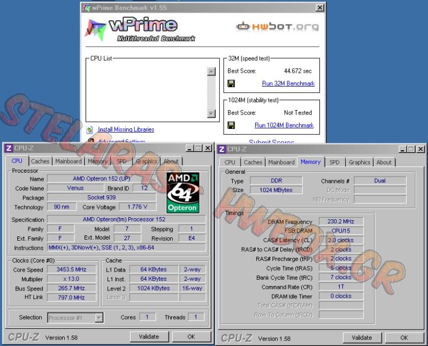Select the CPU tab in the left CPU-Z window
This screenshot has width=428, height=346.
coord(17,161)
